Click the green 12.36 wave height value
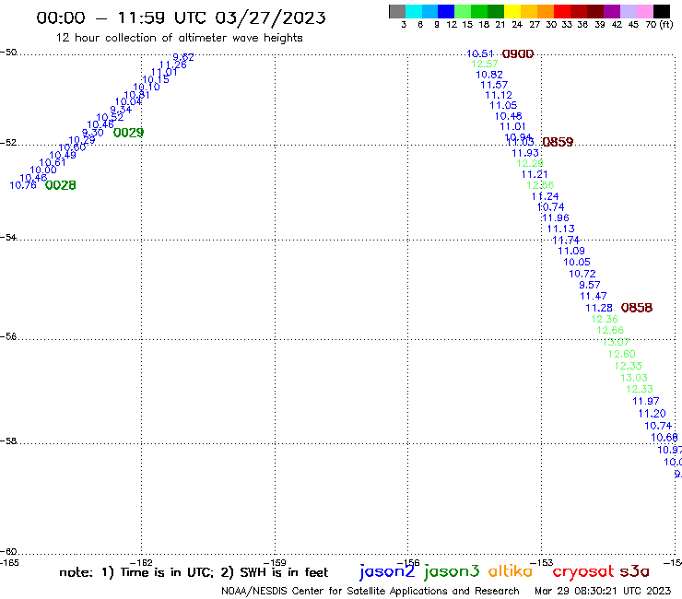The height and width of the screenshot is (599, 682). [x=605, y=319]
